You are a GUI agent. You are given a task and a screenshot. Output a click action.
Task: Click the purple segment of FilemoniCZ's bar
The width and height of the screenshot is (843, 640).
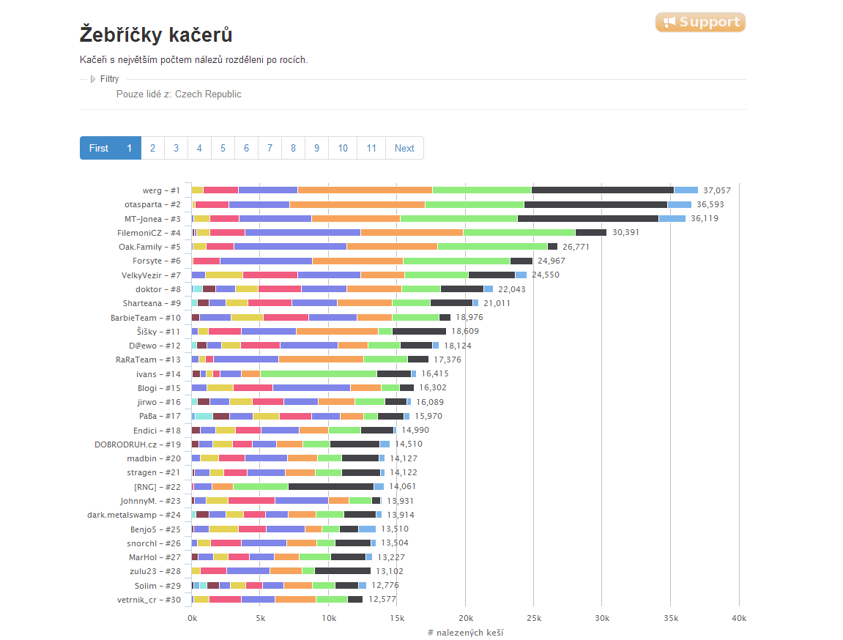302,233
